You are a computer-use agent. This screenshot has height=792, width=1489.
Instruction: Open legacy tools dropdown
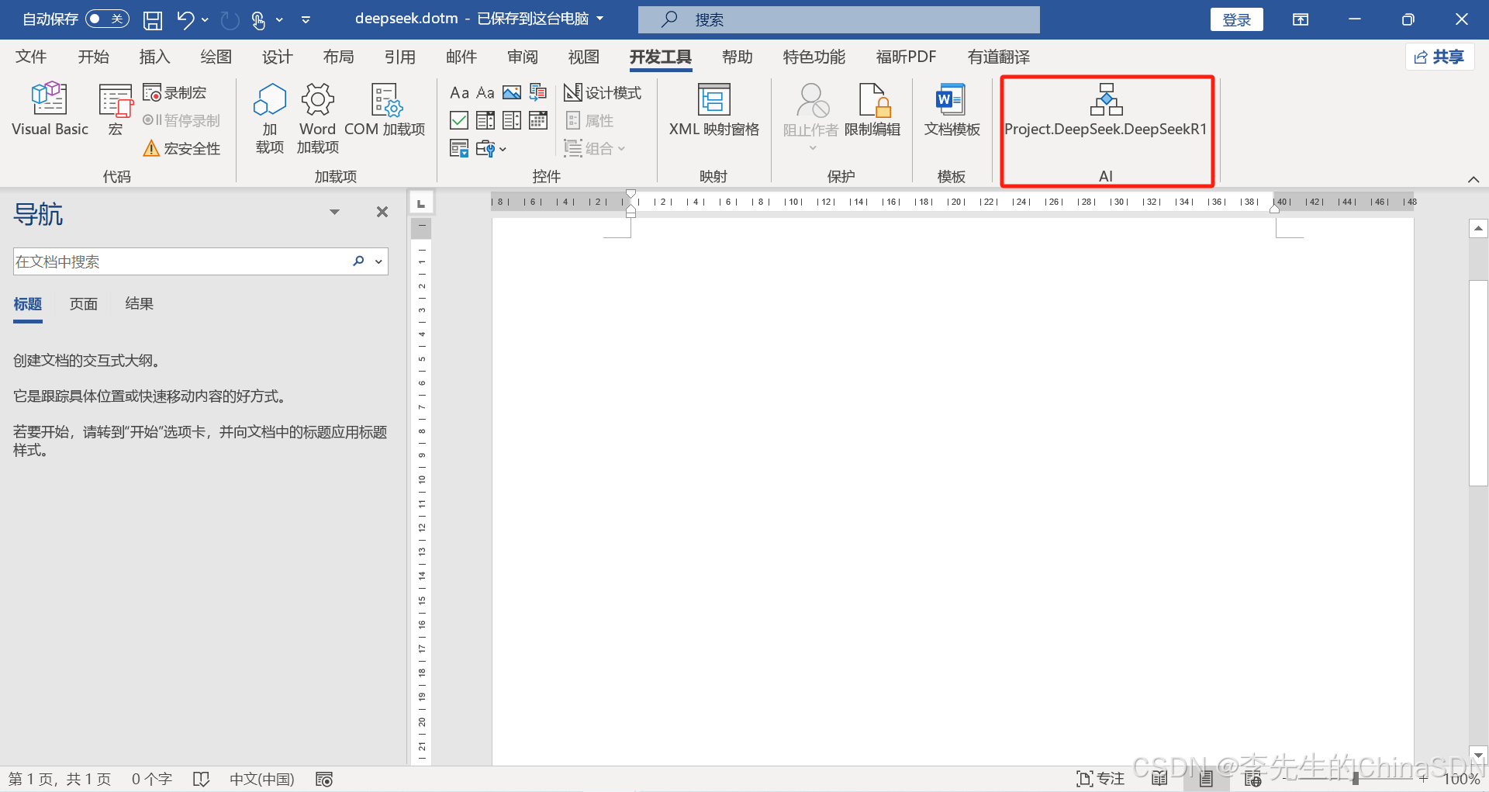coord(492,148)
